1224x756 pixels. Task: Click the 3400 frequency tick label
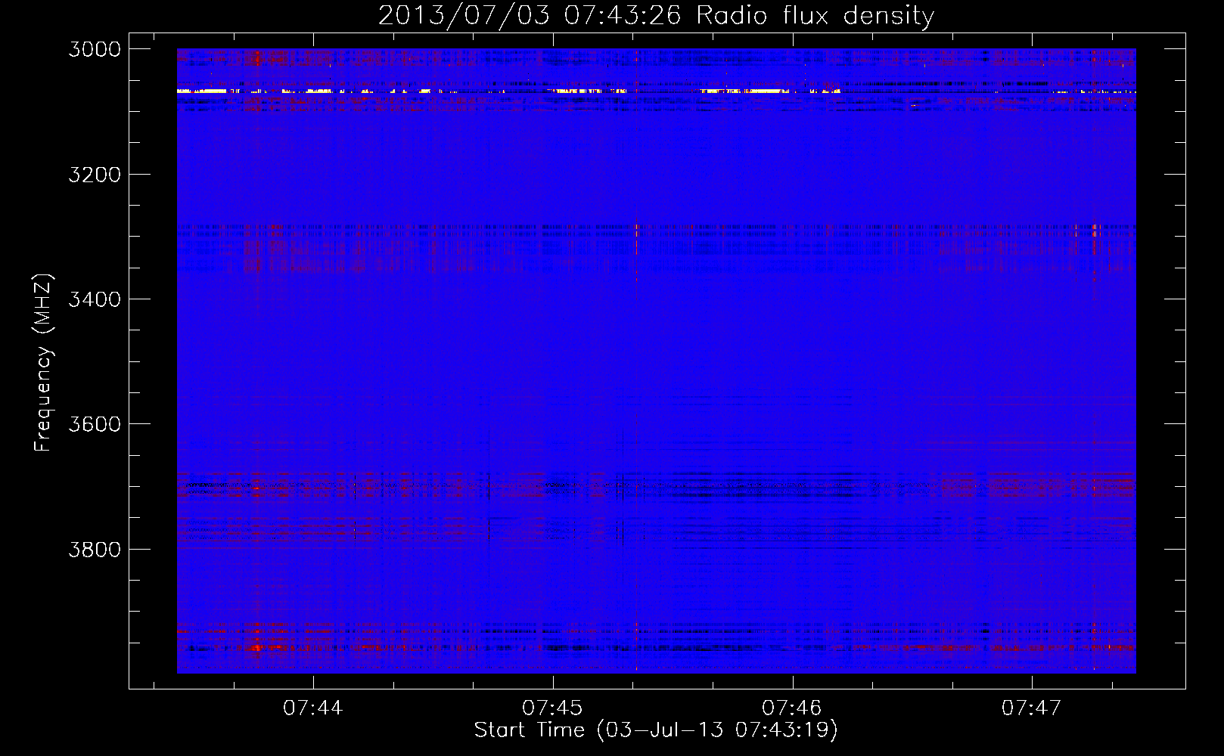point(95,299)
